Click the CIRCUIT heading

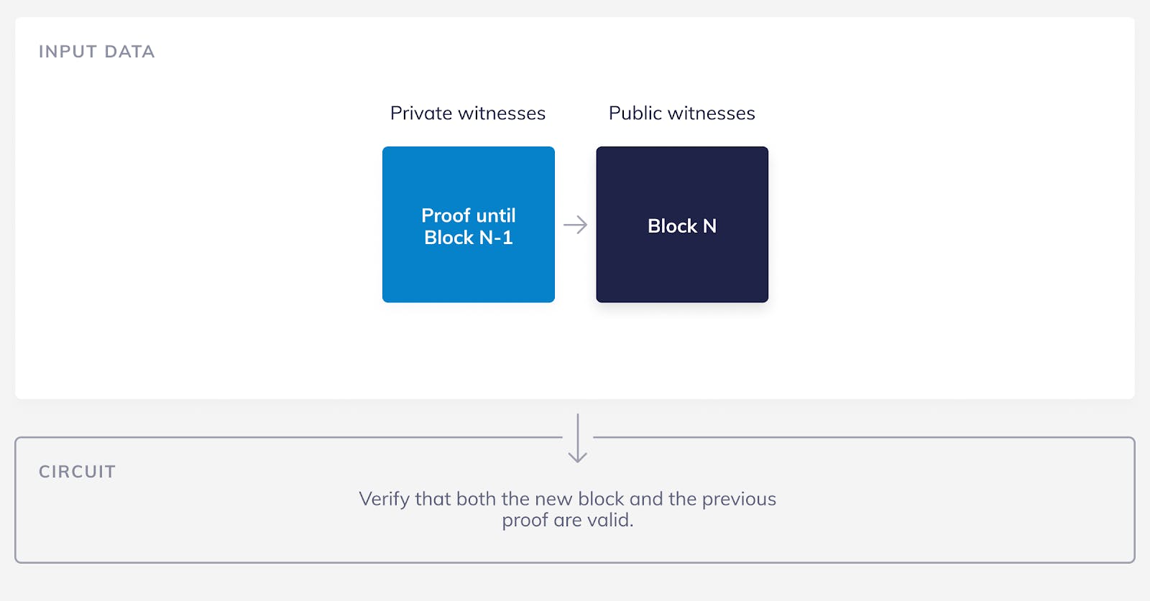(x=77, y=472)
